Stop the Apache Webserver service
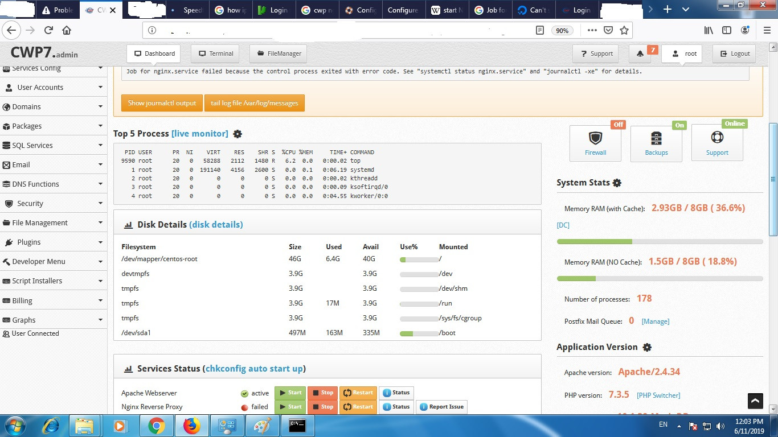778x437 pixels. [x=322, y=393]
